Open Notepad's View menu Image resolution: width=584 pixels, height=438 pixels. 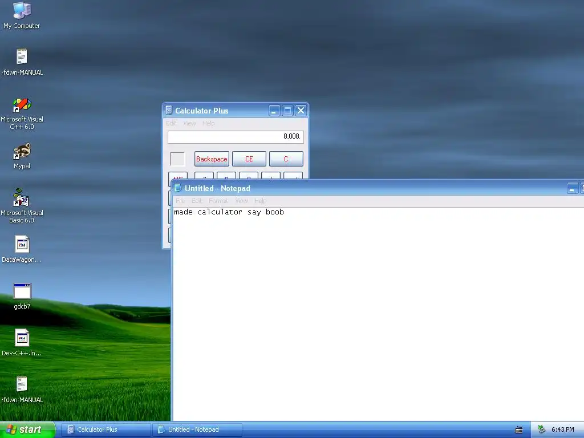click(241, 201)
